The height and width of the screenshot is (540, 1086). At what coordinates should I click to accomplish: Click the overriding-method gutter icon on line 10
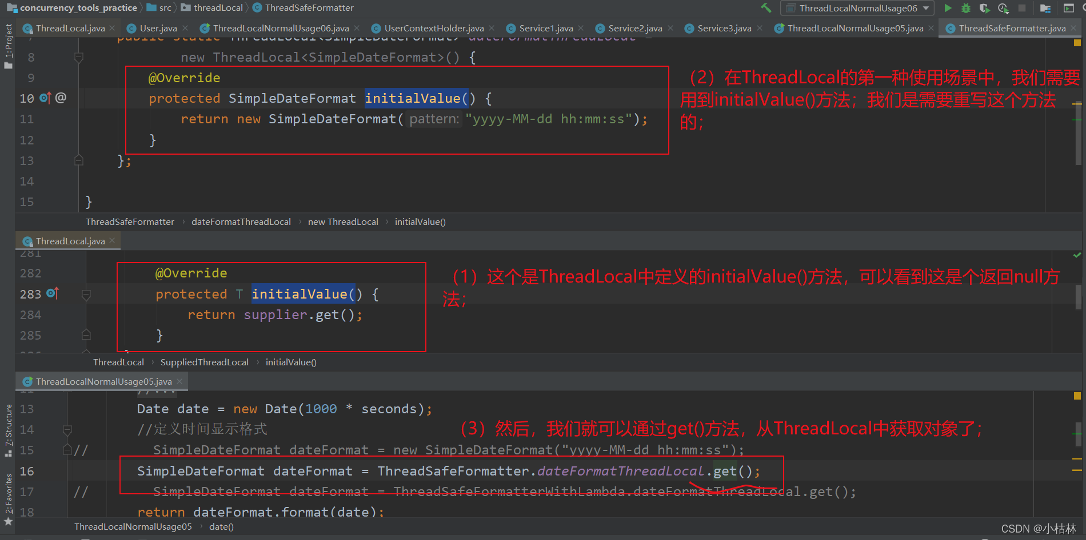45,98
